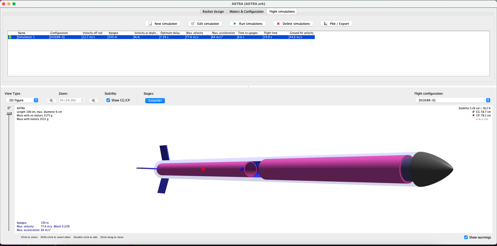Click the Edit simulation pencil icon
This screenshot has height=246, width=497.
193,24
